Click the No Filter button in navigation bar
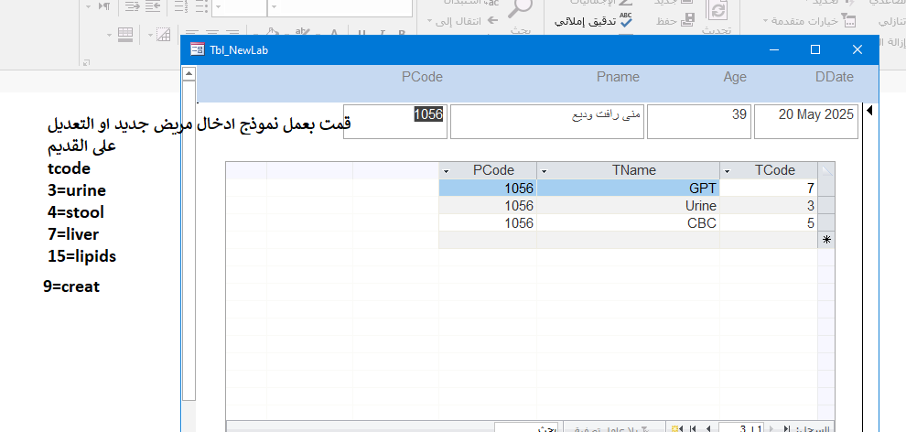This screenshot has width=906, height=432. tap(614, 428)
